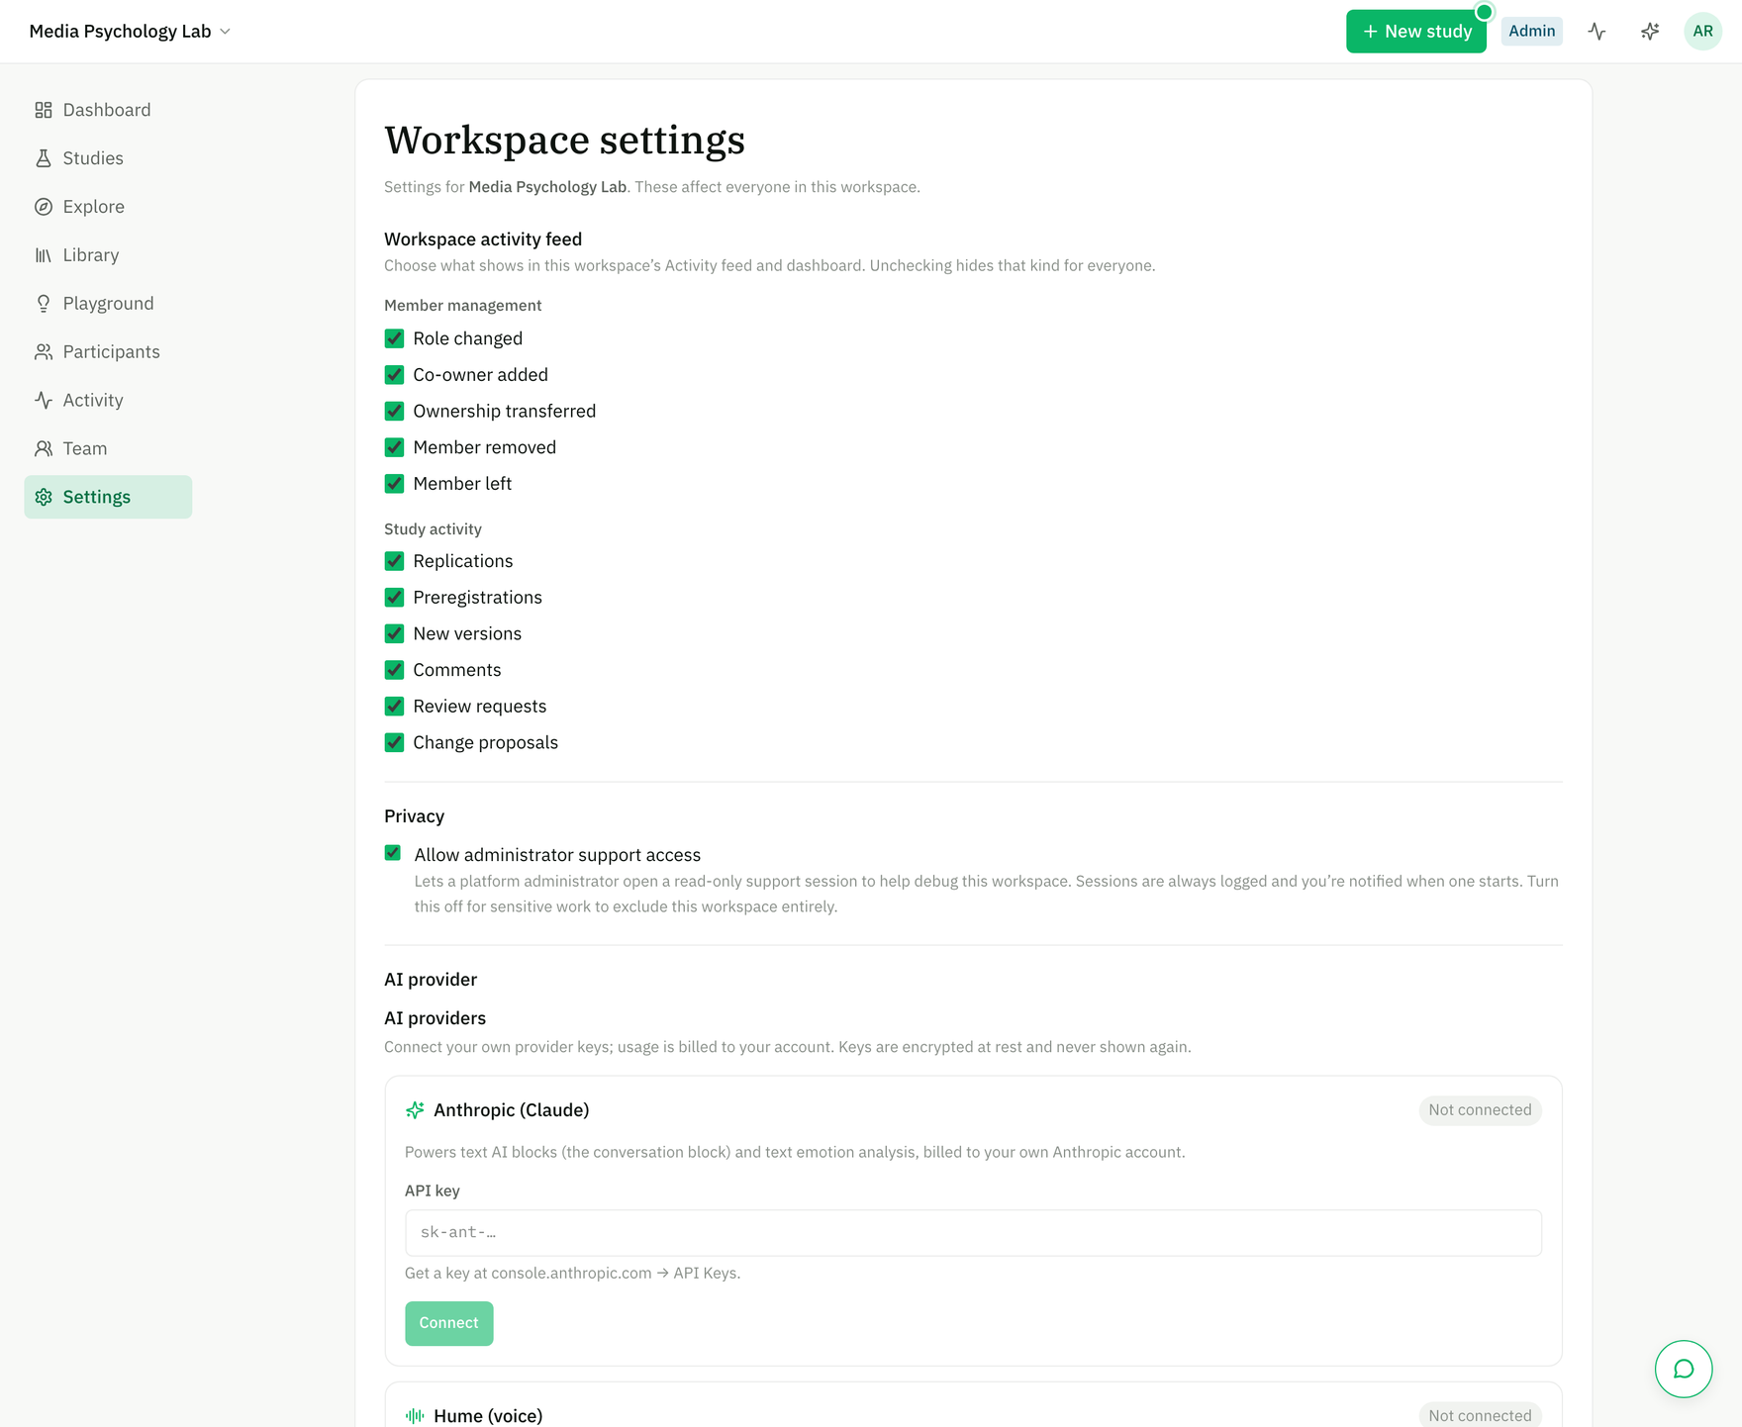Open the AI sparkle icon in top bar
The width and height of the screenshot is (1742, 1427).
point(1650,32)
